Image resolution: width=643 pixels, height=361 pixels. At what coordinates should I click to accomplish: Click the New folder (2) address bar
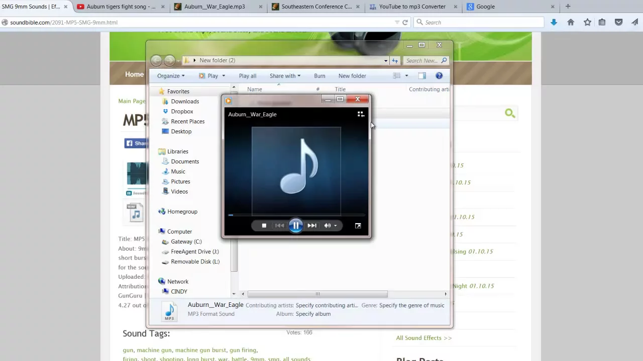point(285,61)
